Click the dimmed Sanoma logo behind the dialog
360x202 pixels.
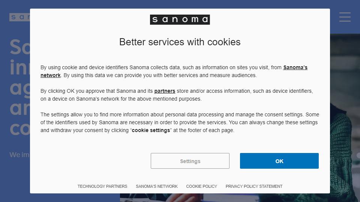(19, 17)
